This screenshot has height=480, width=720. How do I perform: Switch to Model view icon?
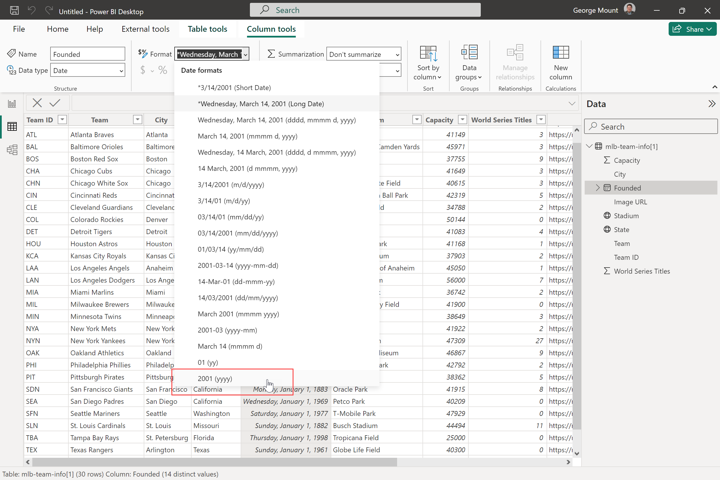coord(12,150)
